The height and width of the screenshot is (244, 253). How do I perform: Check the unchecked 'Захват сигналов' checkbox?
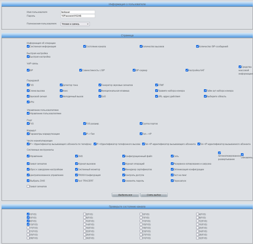(x=28, y=187)
